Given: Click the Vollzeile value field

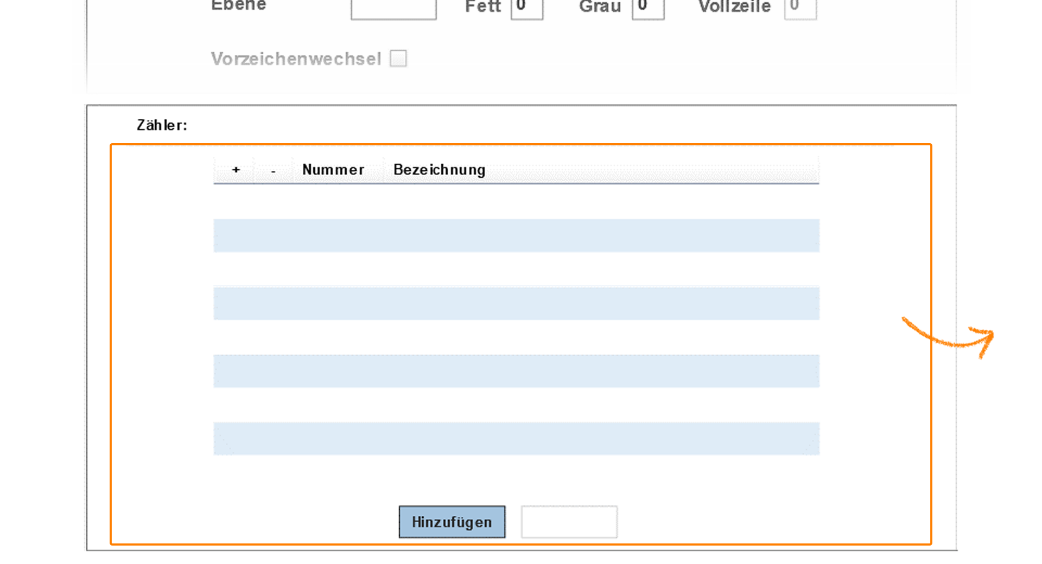Looking at the screenshot, I should [800, 9].
